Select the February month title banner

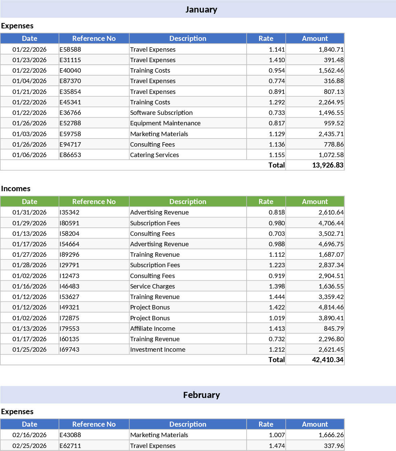coord(201,395)
